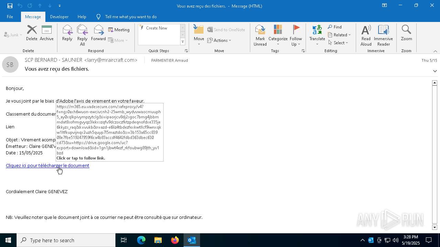Viewport: 440px width, 247px height.
Task: Select the Message ribbon tab
Action: (33, 17)
